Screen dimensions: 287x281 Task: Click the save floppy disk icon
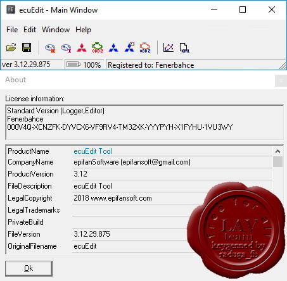coord(27,47)
